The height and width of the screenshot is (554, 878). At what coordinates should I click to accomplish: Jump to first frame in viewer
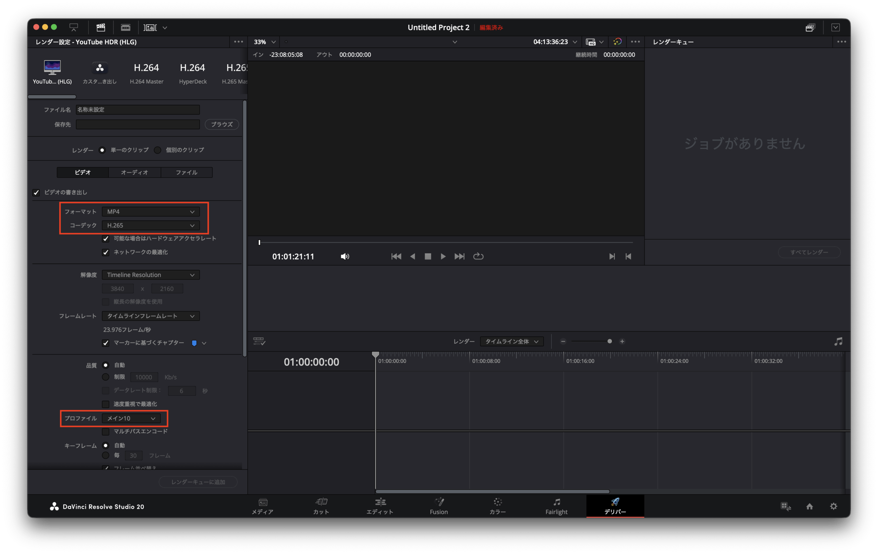pos(396,256)
